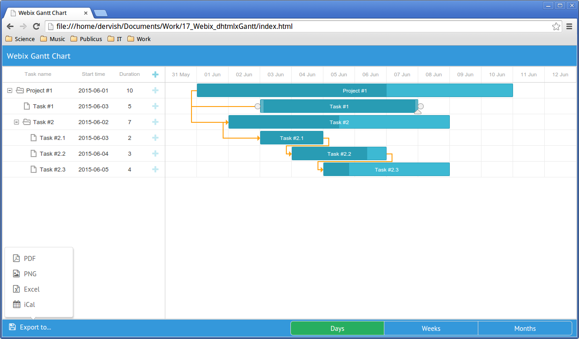Open the IT bookmarks folder
This screenshot has height=339, width=579.
pos(115,39)
